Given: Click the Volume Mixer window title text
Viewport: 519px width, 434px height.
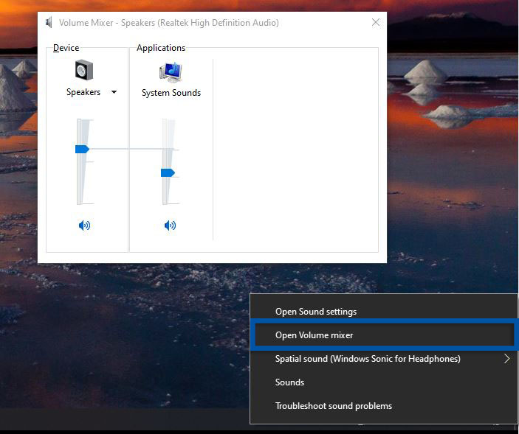Looking at the screenshot, I should [x=169, y=23].
